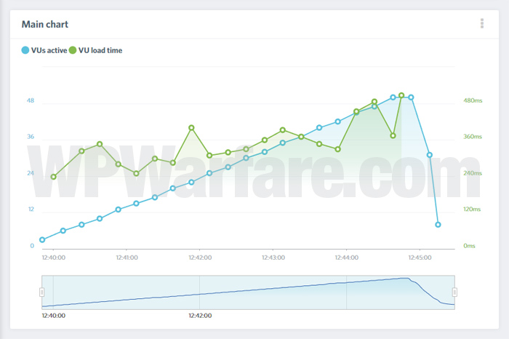
Task: Click the left handle of the range navigator
Action: pyautogui.click(x=42, y=292)
